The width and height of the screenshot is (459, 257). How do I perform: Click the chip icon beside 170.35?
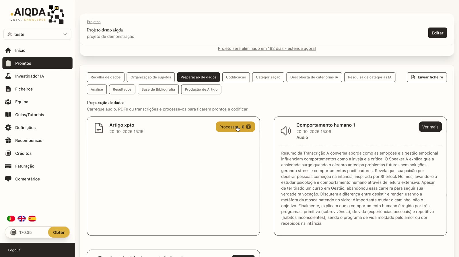(x=13, y=232)
